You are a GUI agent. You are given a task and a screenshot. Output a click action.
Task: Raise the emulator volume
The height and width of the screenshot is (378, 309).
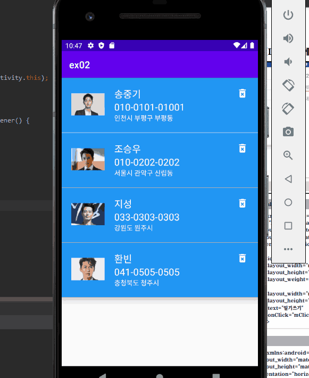pyautogui.click(x=288, y=38)
